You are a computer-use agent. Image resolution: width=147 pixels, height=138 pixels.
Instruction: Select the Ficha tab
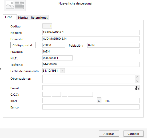[9, 17]
